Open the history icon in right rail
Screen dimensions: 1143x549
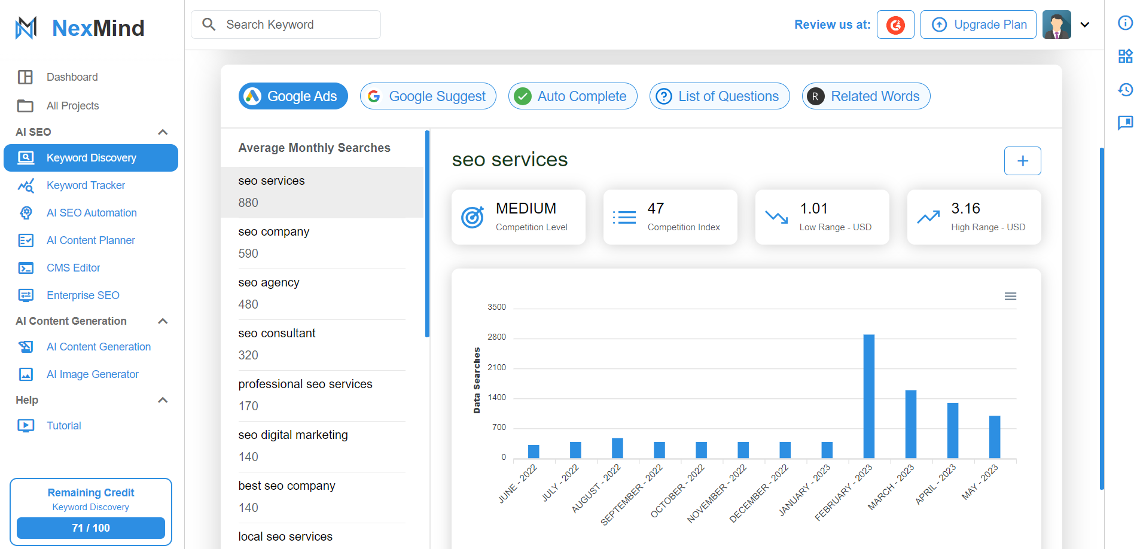[x=1126, y=90]
